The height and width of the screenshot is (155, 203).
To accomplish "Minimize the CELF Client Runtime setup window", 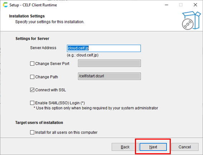I will click(x=166, y=5).
